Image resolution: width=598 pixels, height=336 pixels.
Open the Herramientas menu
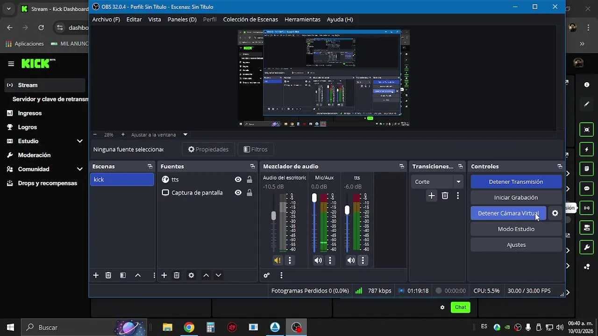[x=302, y=19]
